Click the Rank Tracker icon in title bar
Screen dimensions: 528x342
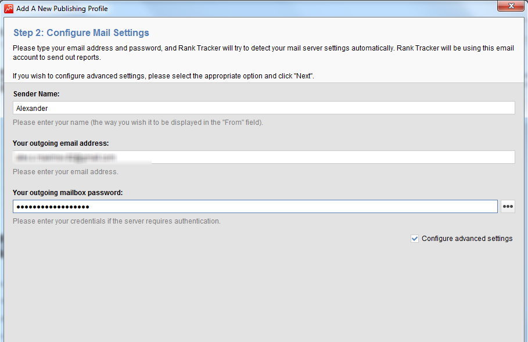click(9, 8)
